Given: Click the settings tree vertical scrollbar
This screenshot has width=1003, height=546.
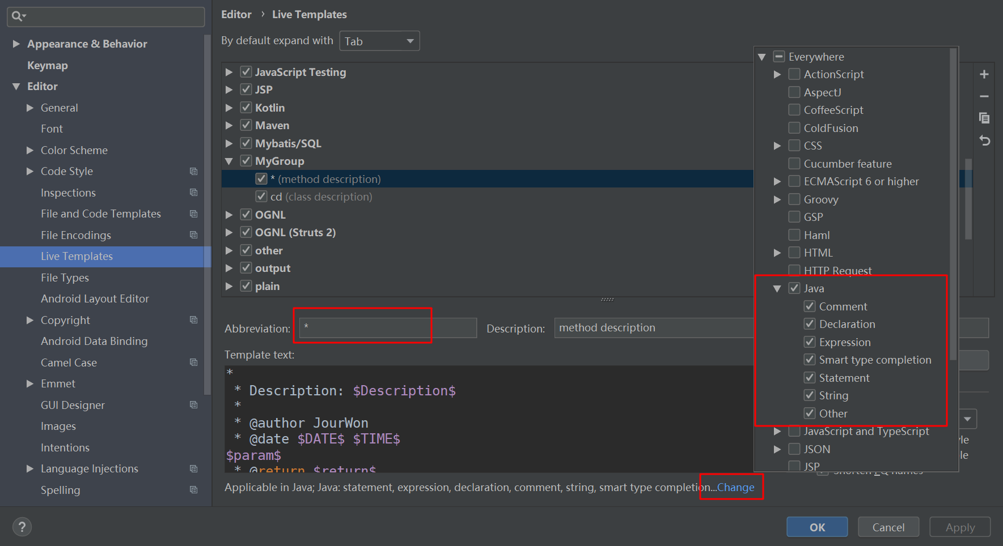Looking at the screenshot, I should coord(208,215).
